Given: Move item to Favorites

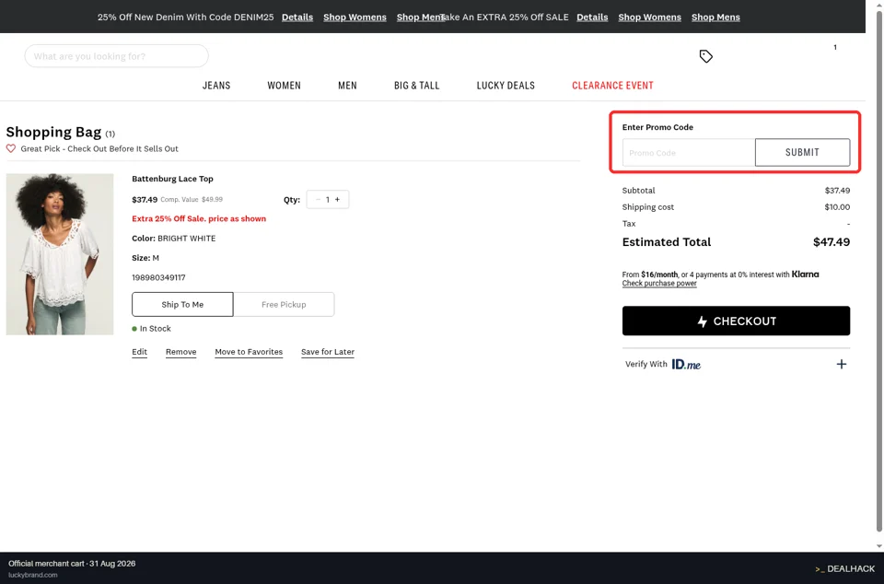Looking at the screenshot, I should tap(249, 352).
